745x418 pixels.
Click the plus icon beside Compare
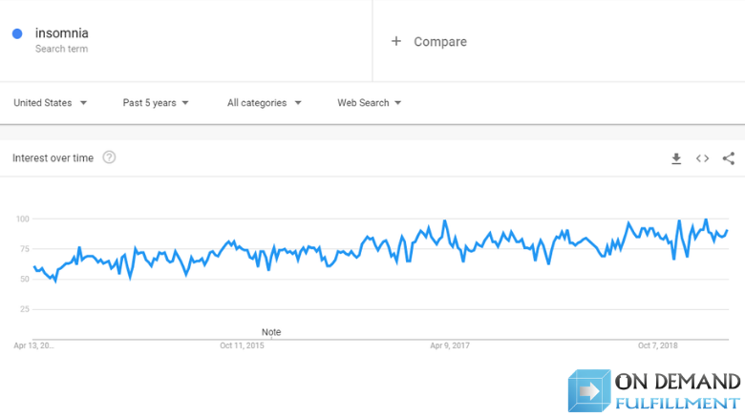tap(396, 41)
